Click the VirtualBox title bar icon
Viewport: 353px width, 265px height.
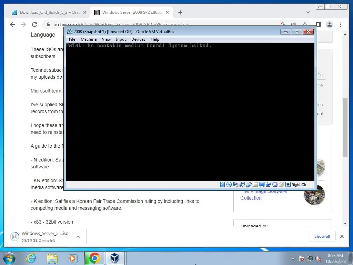[x=70, y=31]
